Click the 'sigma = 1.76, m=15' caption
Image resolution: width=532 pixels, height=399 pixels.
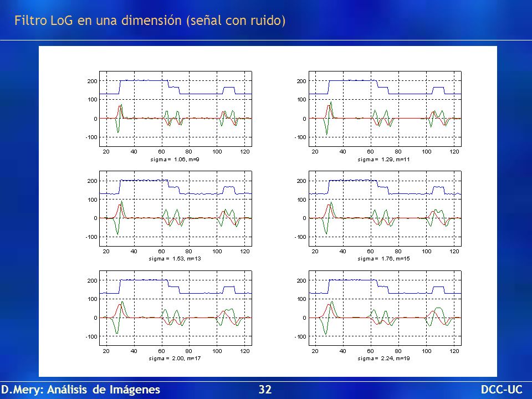[383, 259]
